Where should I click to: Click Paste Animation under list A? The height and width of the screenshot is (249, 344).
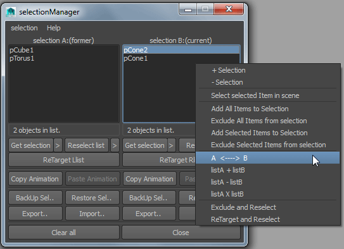point(92,179)
